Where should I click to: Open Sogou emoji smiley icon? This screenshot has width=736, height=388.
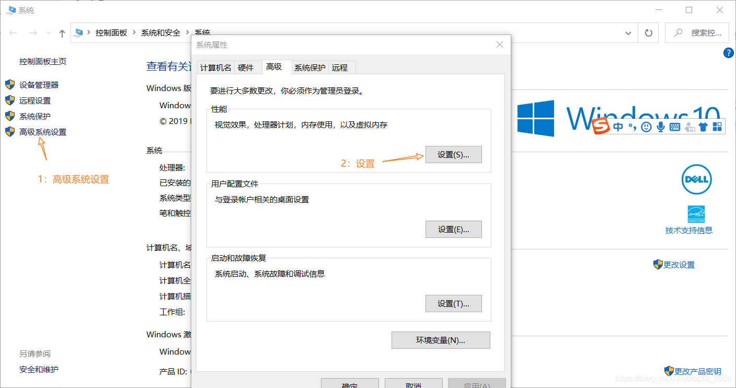tap(647, 127)
